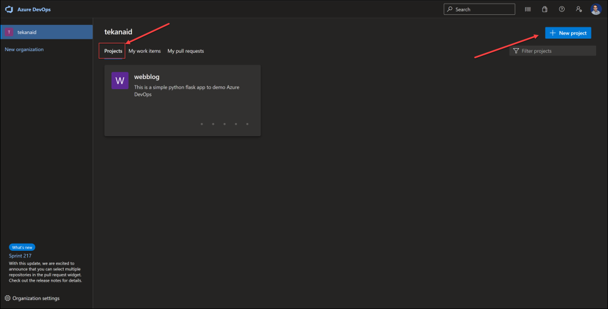Click the tekanaid organization T icon
This screenshot has width=608, height=309.
coord(9,32)
